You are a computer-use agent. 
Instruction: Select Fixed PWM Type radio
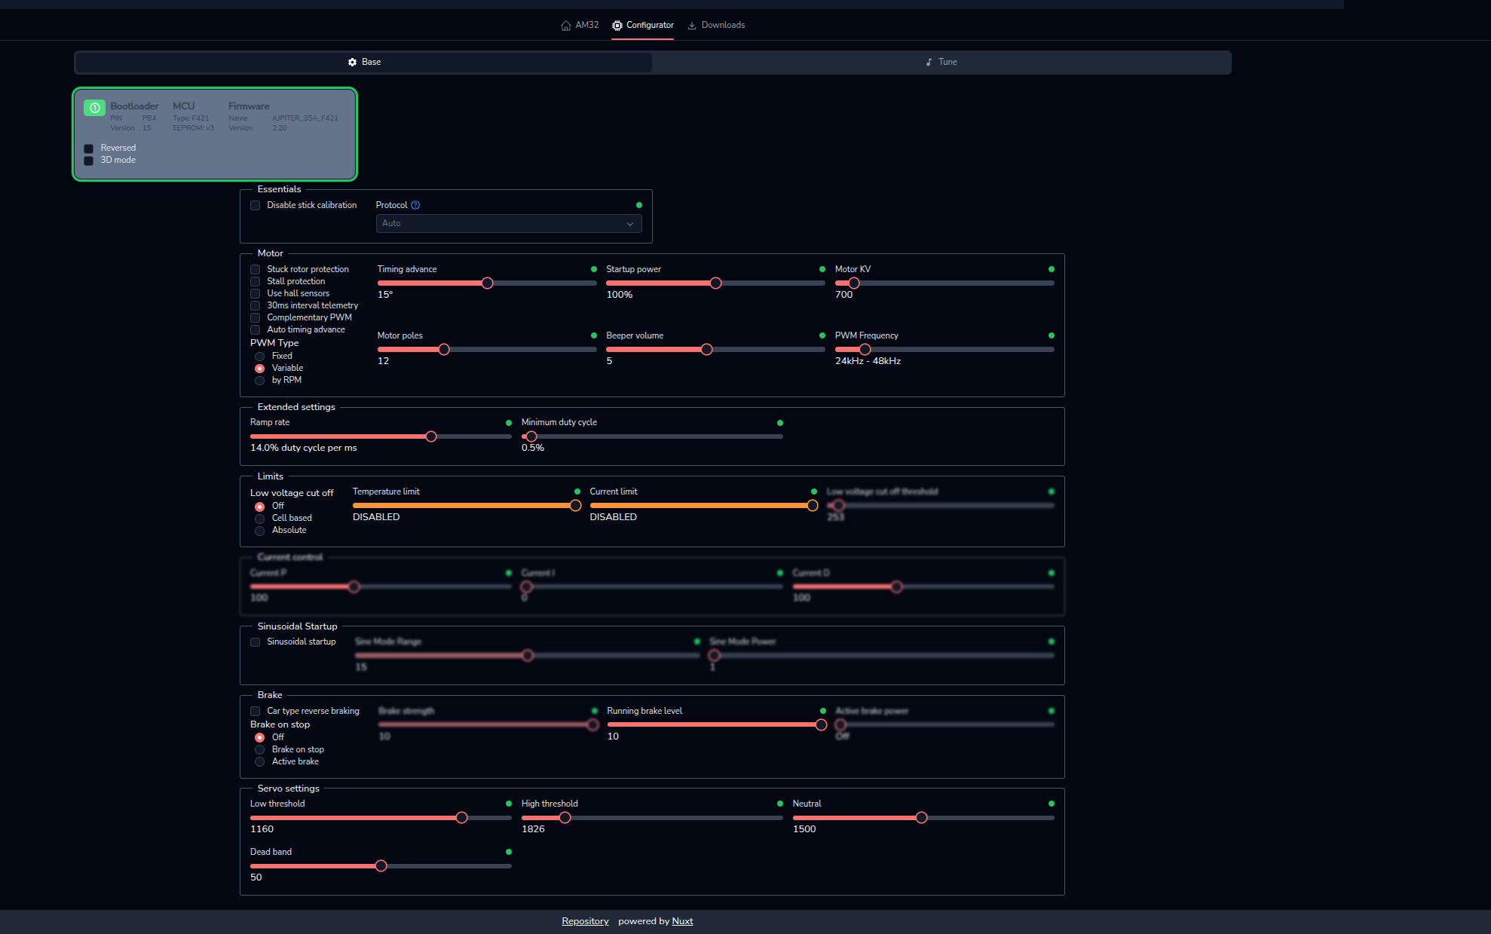[260, 357]
